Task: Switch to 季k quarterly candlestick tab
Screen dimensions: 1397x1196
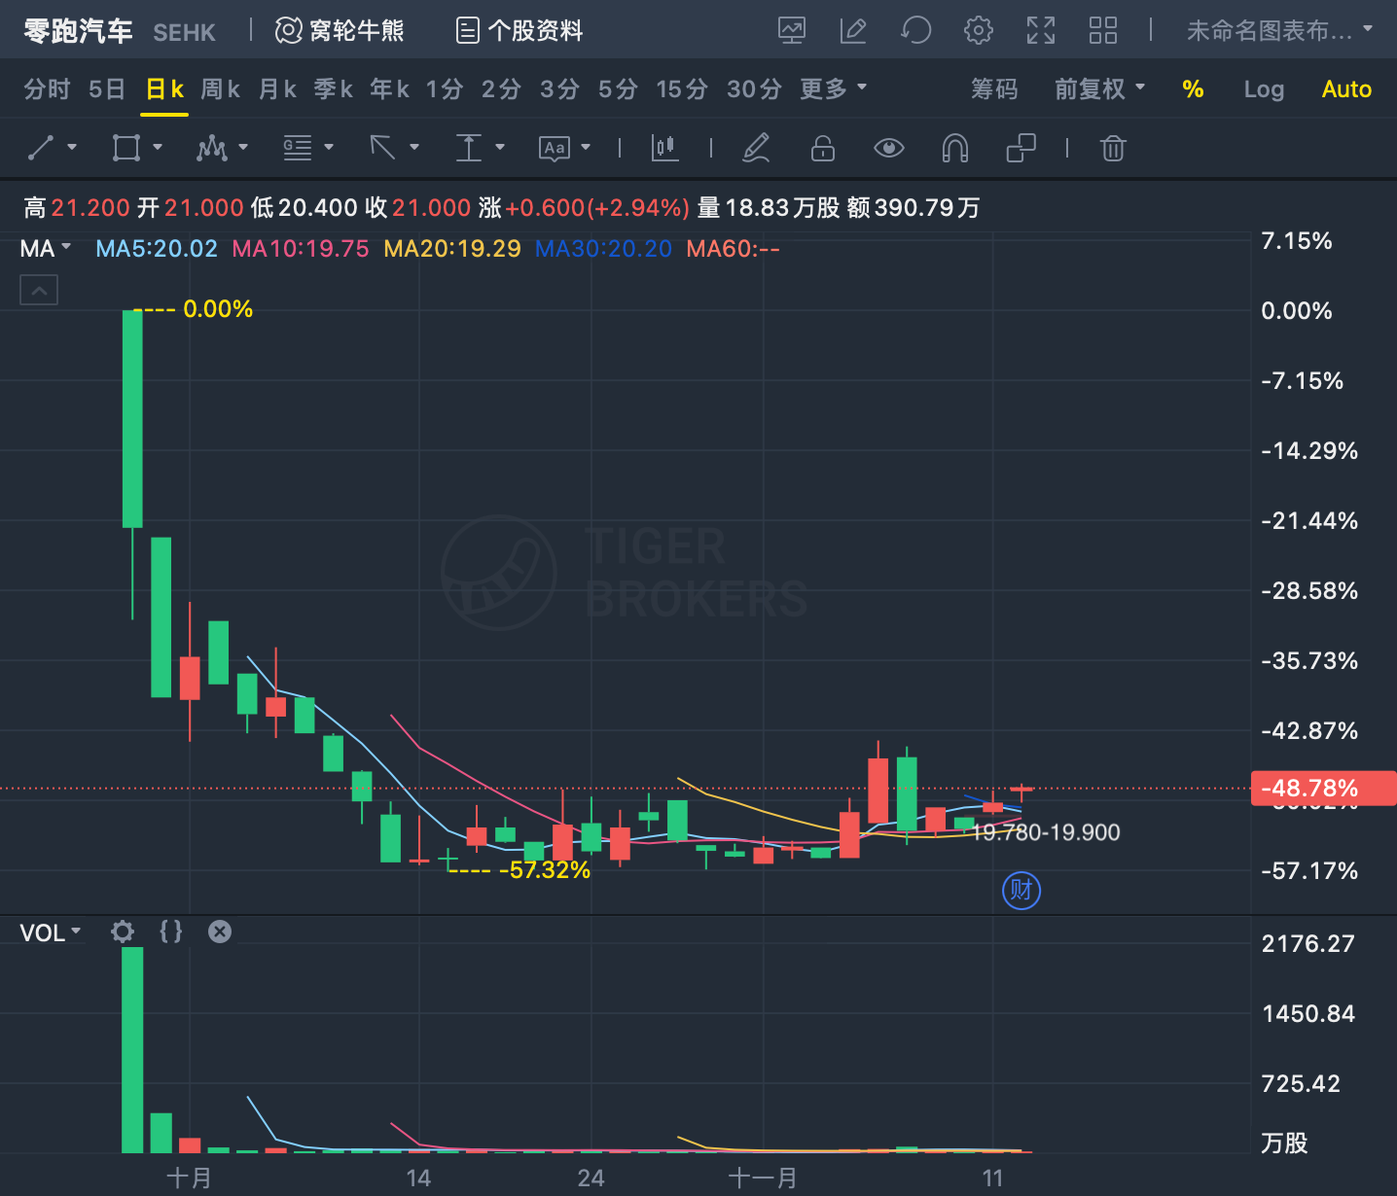Action: coord(334,89)
